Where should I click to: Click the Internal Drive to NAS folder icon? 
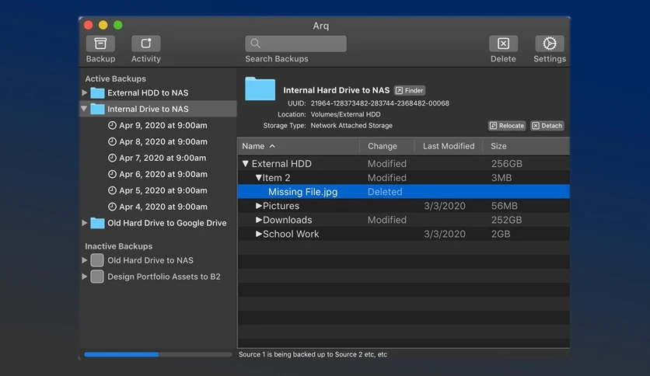click(97, 109)
